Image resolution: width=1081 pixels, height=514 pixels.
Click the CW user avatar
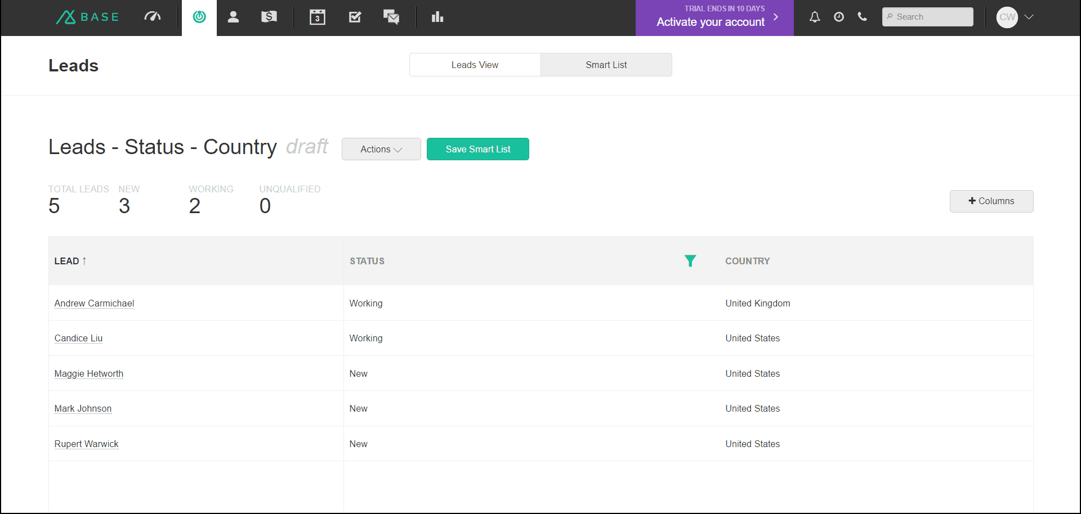click(x=1007, y=17)
